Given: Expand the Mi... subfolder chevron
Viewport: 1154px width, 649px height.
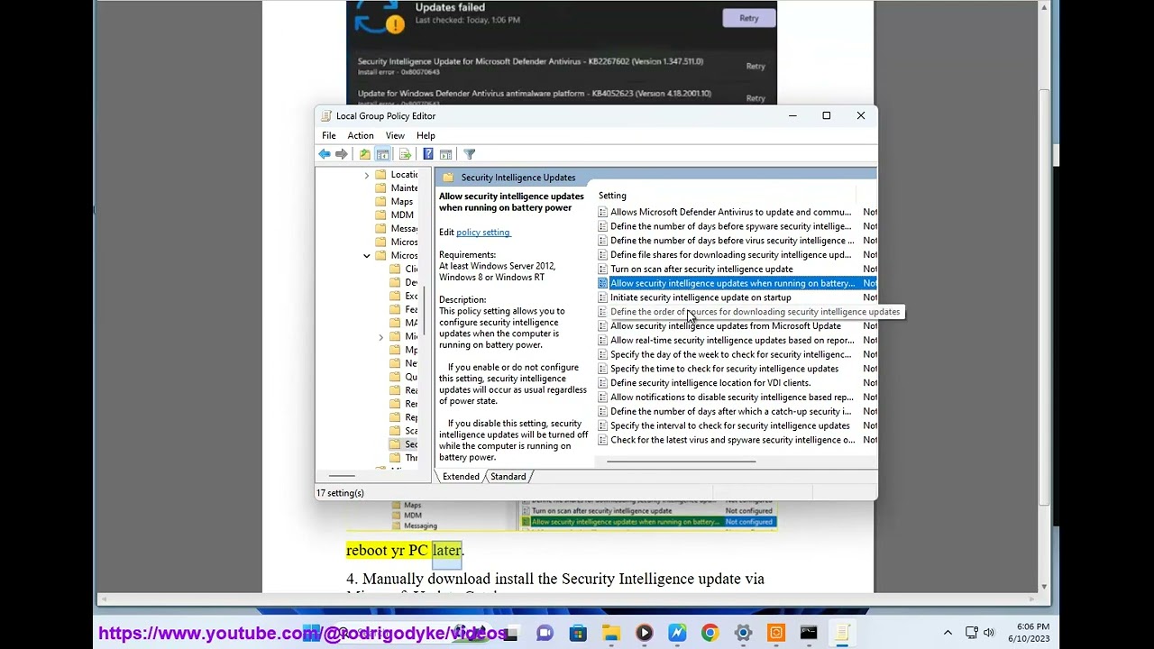Looking at the screenshot, I should point(380,337).
